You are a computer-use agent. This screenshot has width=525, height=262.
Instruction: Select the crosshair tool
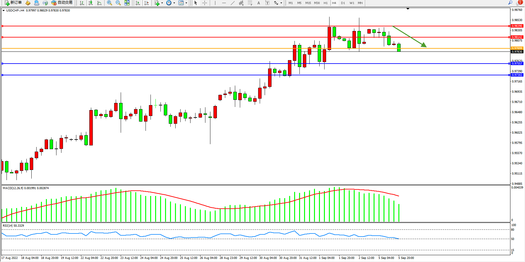[x=205, y=3]
